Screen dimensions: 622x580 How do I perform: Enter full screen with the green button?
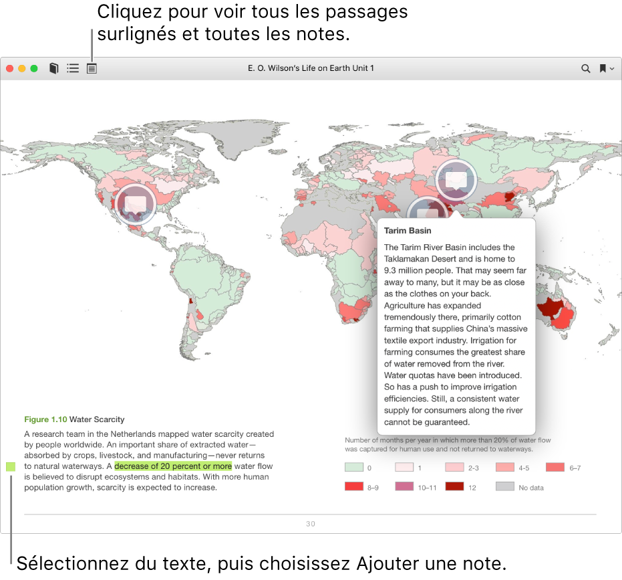pos(34,69)
